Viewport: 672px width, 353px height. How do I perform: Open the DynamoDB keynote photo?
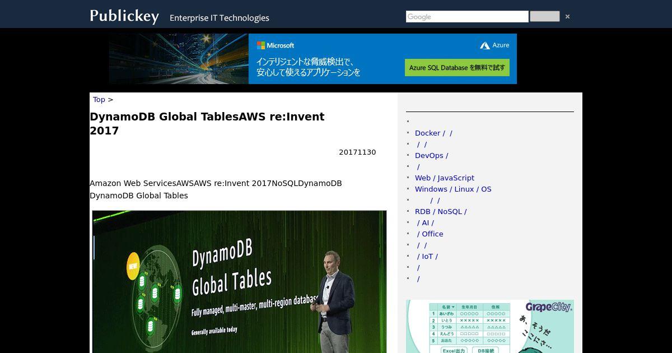239,282
